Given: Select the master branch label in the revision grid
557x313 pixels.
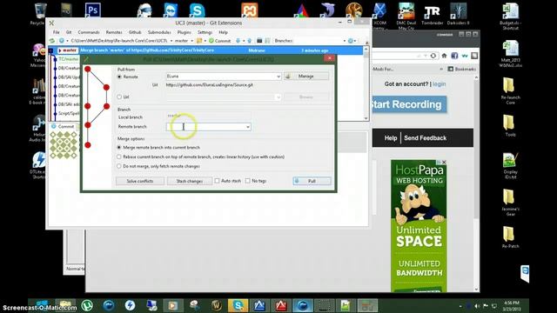Looking at the screenshot, I should pyautogui.click(x=68, y=50).
